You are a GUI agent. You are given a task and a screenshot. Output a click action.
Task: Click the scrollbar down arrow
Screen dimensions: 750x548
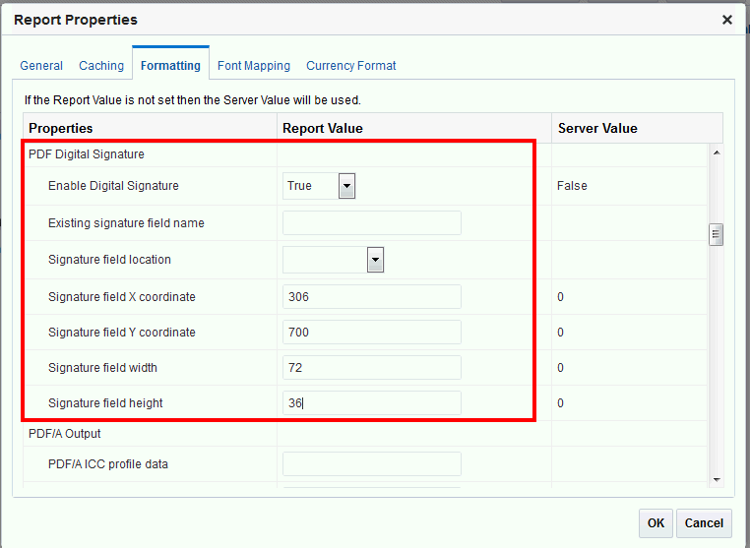pos(716,479)
